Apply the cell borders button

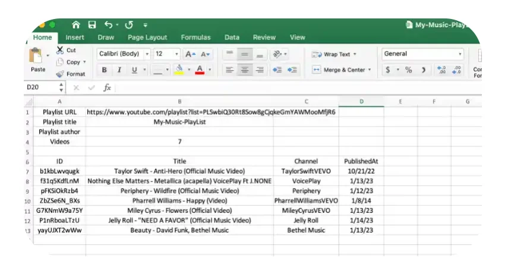158,70
